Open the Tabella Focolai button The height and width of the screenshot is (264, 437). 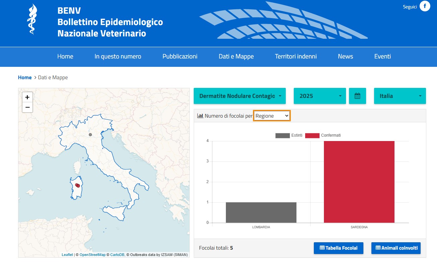[339, 248]
